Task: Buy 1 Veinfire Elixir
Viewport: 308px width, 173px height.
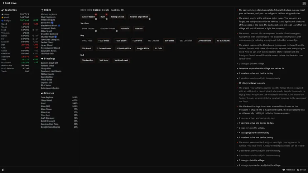Action: click(x=124, y=49)
